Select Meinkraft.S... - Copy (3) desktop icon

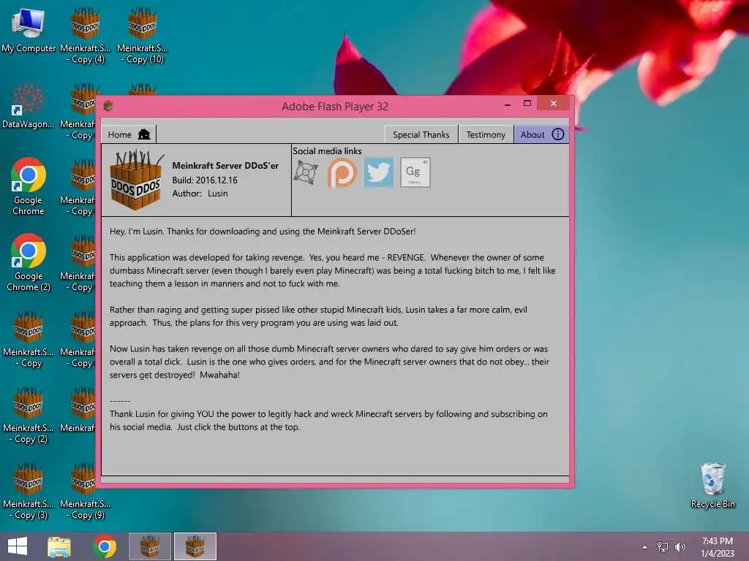[x=29, y=491]
